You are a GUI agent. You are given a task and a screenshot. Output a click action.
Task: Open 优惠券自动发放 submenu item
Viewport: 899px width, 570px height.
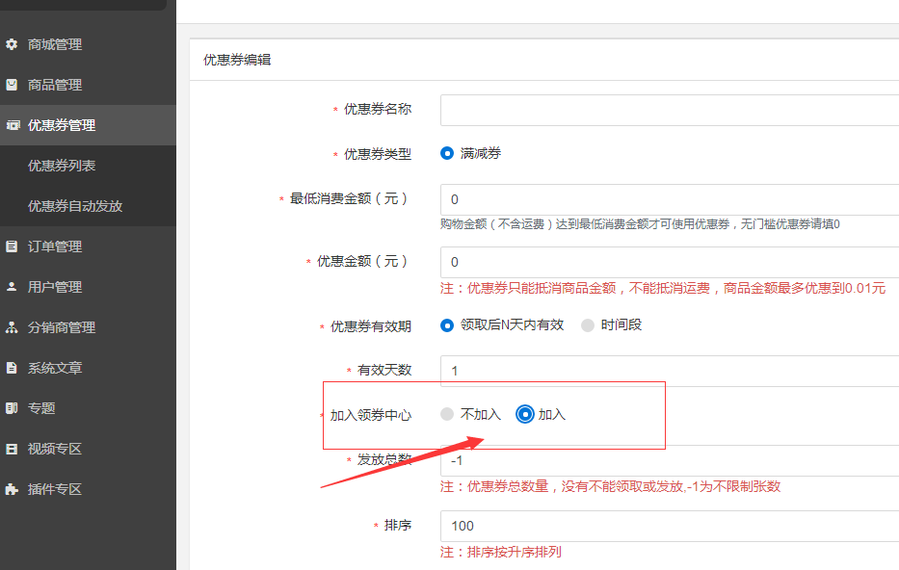point(75,206)
